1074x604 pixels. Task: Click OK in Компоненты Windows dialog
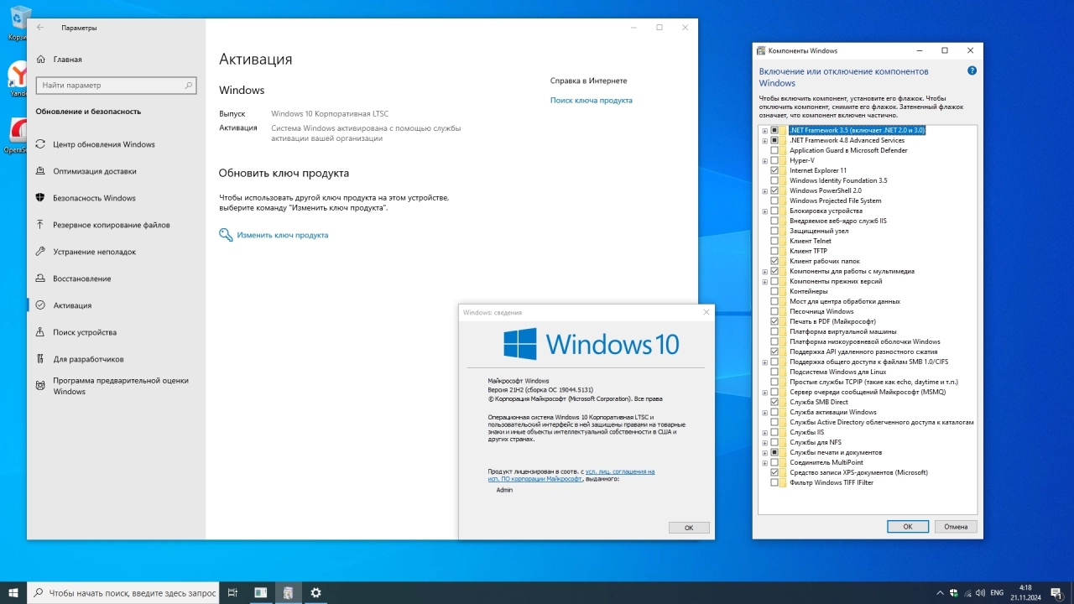(x=908, y=527)
